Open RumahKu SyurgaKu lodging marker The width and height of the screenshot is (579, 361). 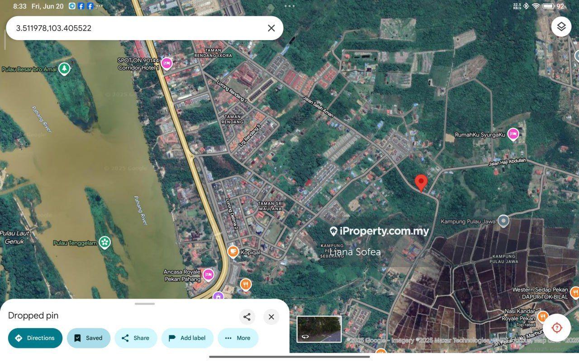tap(513, 134)
